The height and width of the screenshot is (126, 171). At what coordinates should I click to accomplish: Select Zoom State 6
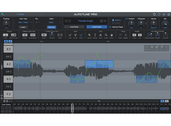tap(10, 111)
